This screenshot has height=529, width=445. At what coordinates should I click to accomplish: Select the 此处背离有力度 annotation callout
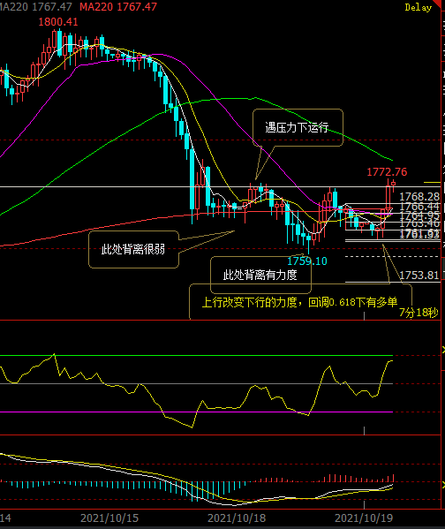[x=260, y=275]
